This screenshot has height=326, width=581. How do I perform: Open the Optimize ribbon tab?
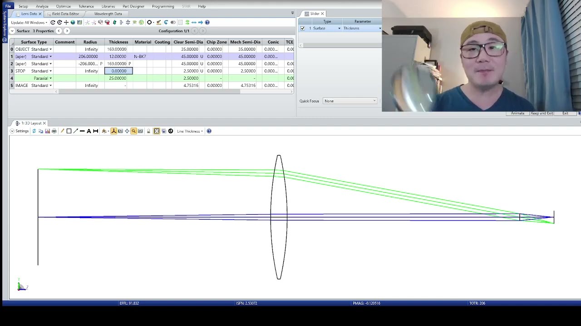pos(64,6)
